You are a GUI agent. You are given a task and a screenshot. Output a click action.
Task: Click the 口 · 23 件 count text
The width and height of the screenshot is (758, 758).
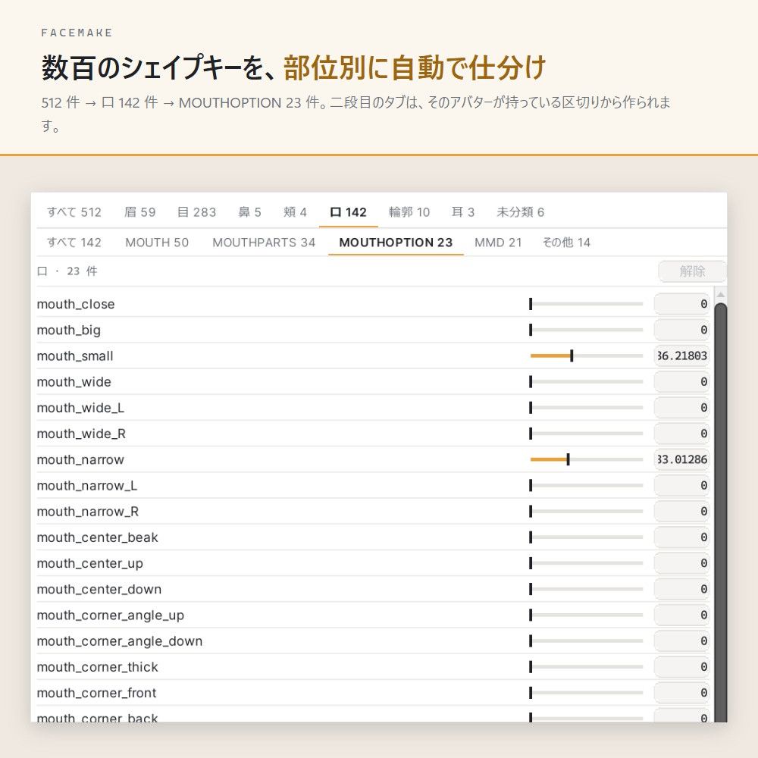67,271
